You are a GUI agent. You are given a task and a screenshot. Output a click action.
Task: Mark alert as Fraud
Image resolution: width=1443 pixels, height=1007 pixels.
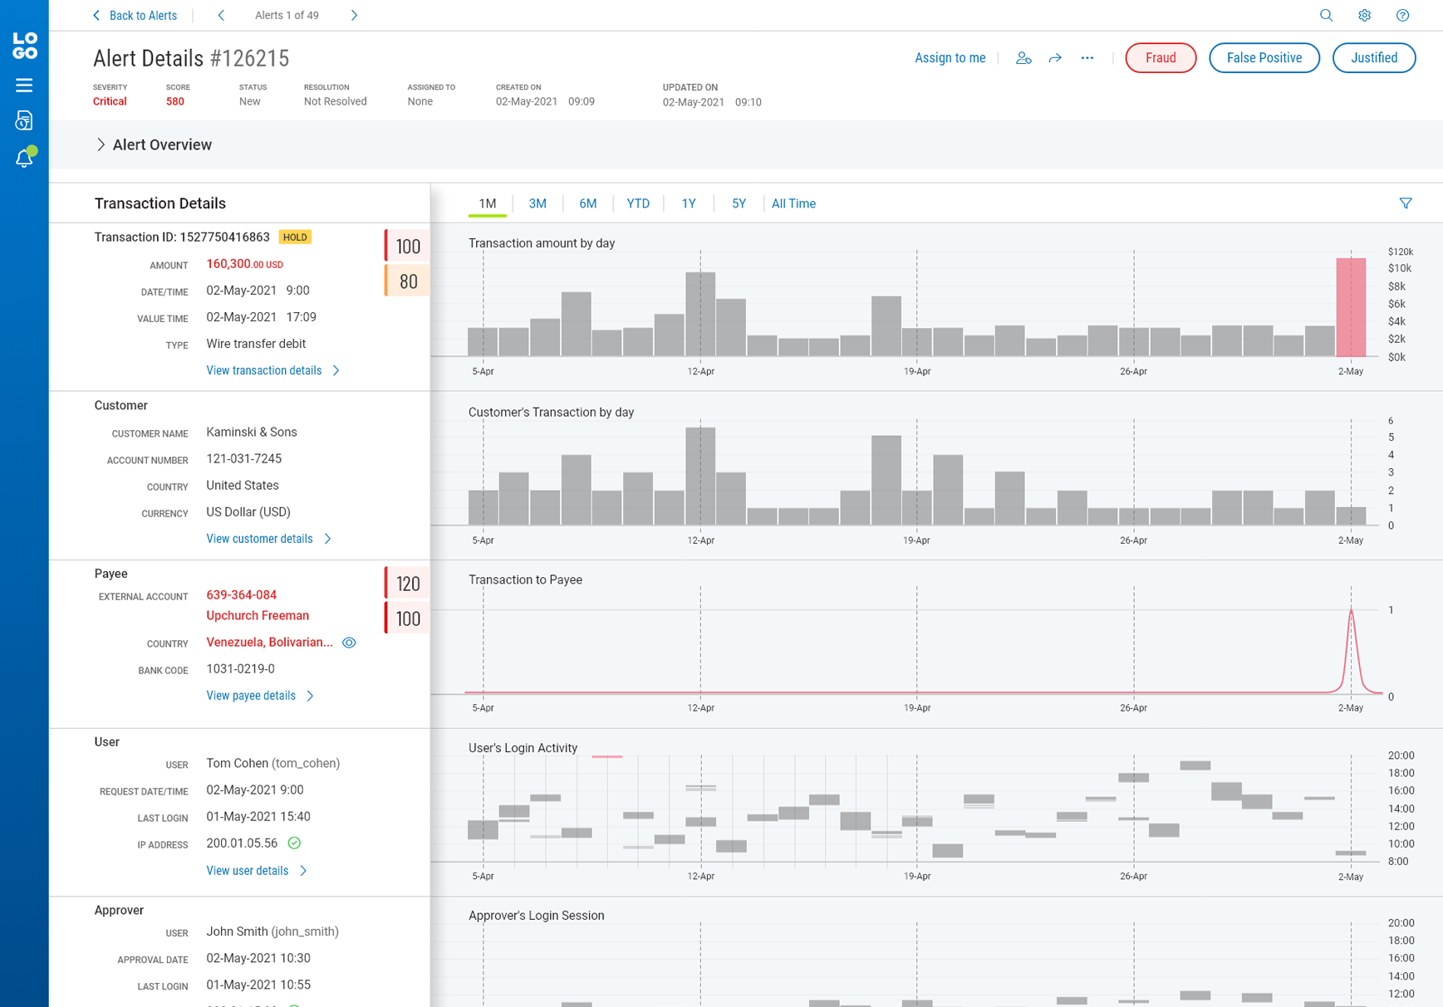coord(1160,58)
